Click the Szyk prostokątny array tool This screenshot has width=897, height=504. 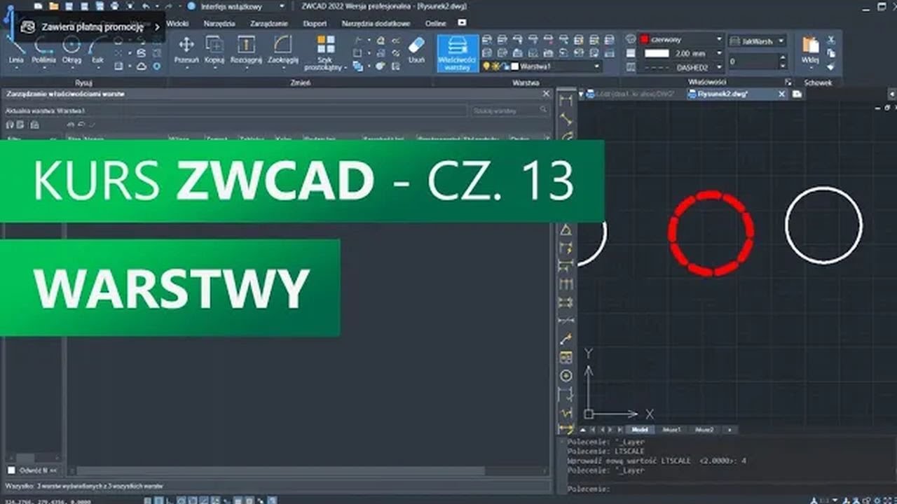click(x=326, y=52)
